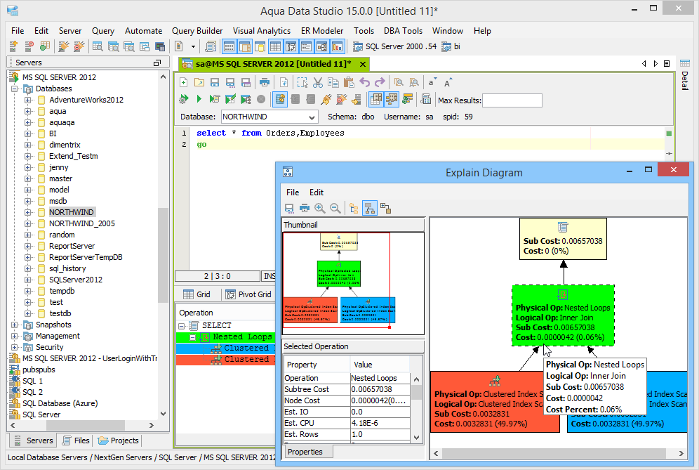The image size is (699, 470).
Task: Click the Undo arrow in editor toolbar
Action: coord(365,83)
